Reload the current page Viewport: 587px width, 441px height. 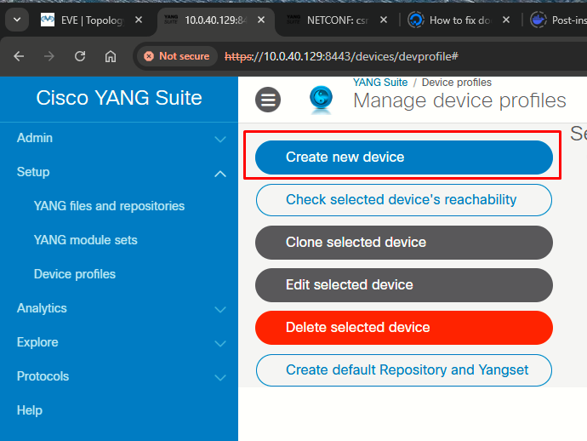click(80, 56)
